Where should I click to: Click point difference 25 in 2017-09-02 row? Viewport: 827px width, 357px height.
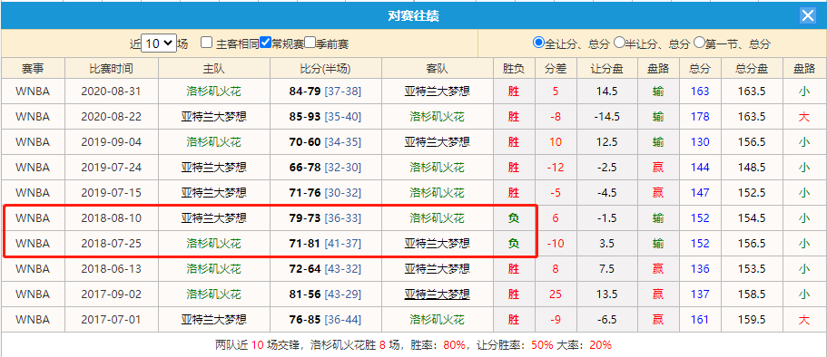click(x=556, y=294)
